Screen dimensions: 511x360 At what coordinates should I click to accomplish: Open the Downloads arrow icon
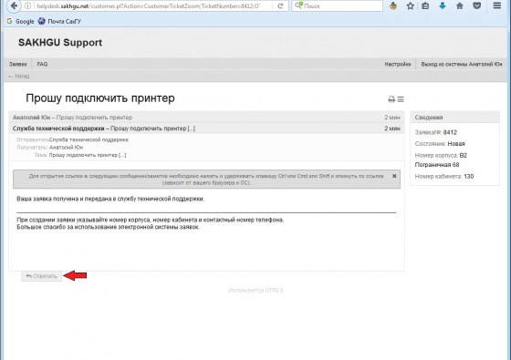click(x=443, y=5)
